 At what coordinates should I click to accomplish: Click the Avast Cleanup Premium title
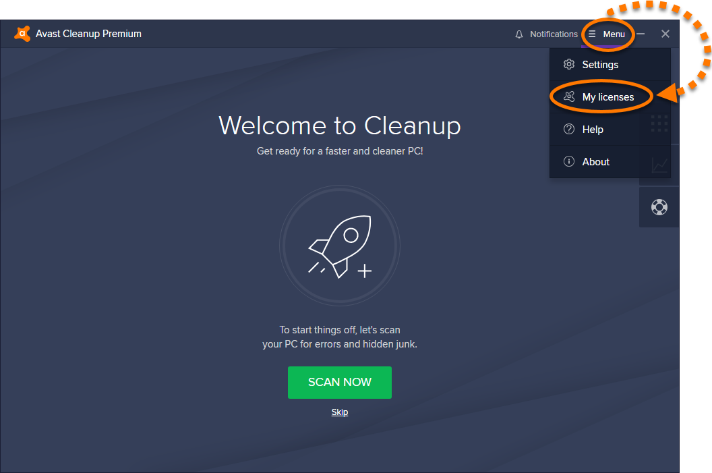tap(88, 34)
